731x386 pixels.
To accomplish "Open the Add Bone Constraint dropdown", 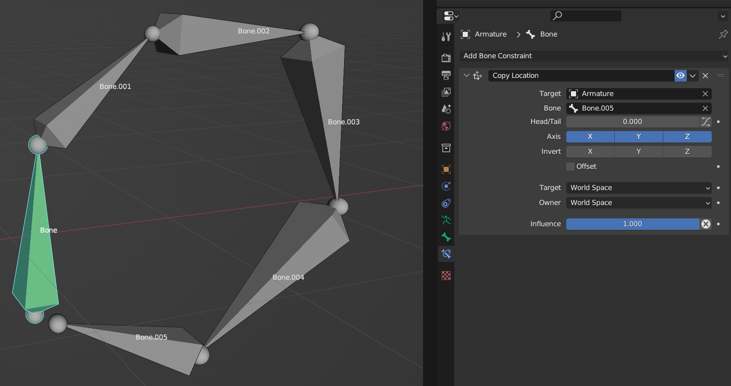I will tap(594, 56).
